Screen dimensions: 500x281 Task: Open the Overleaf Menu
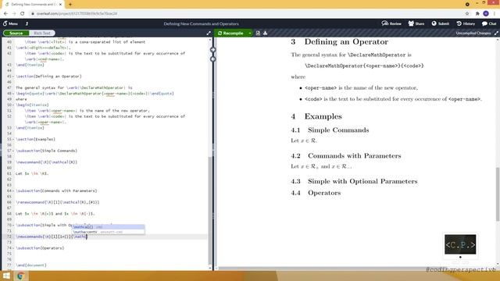tap(10, 23)
